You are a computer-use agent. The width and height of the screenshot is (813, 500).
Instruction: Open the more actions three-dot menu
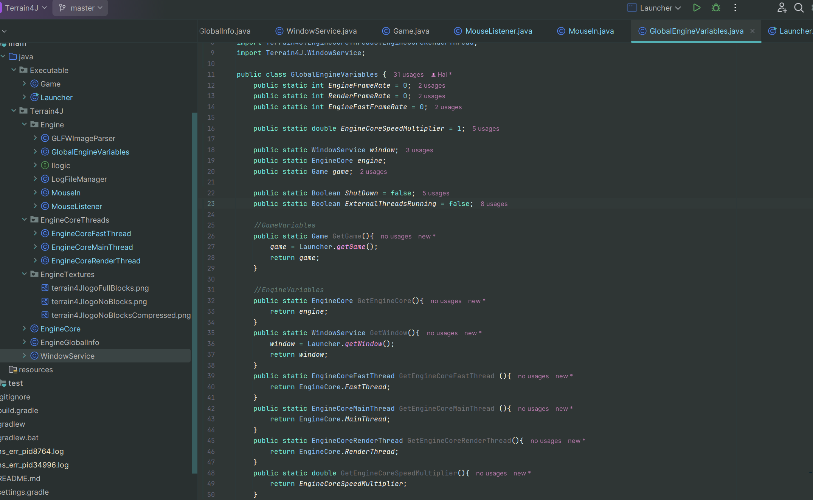735,8
